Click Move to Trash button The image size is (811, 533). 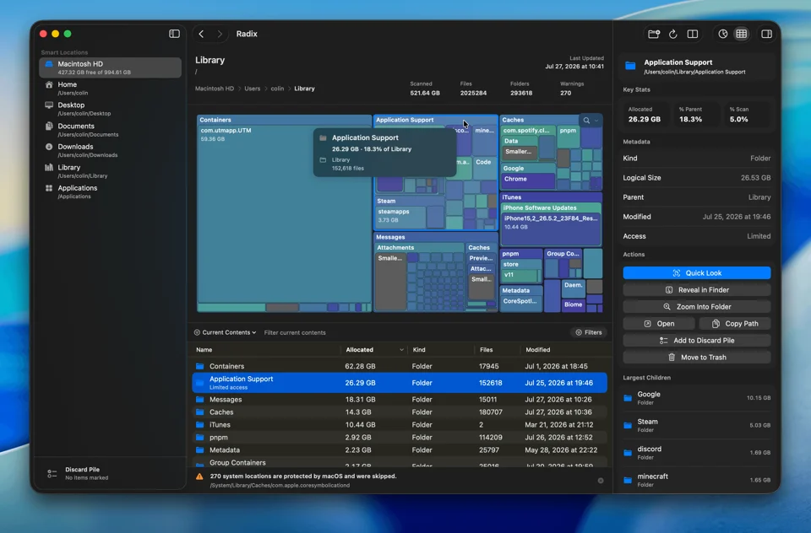point(697,358)
